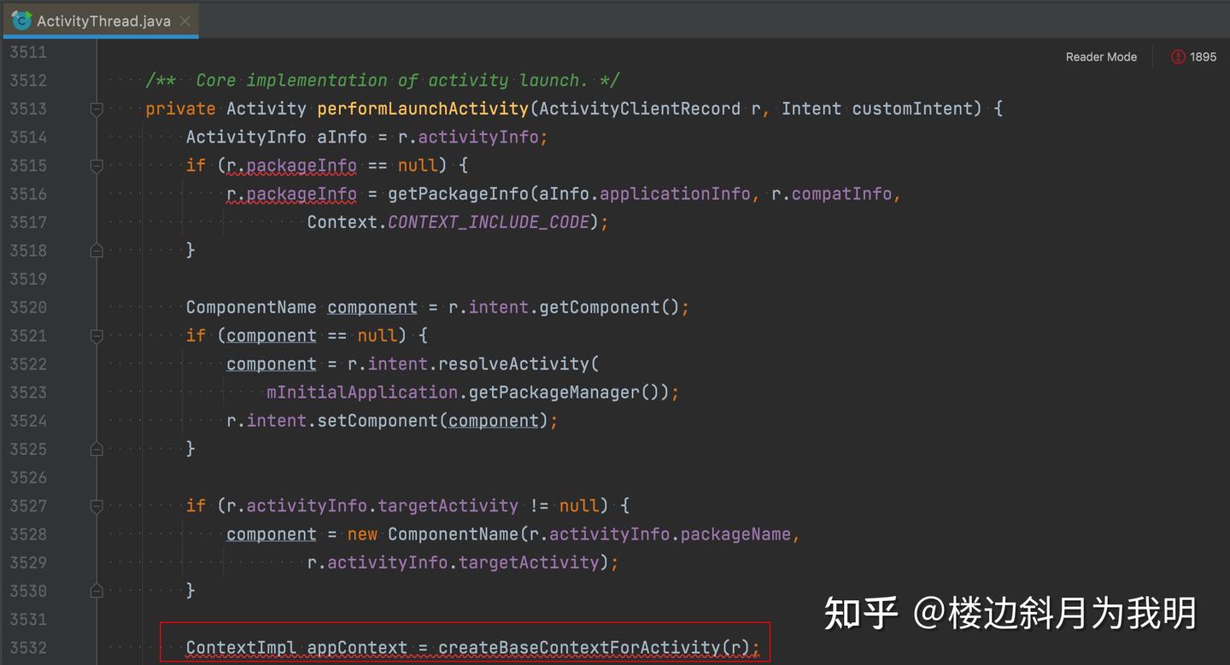Close the ActivityThread.java tab

tap(185, 20)
